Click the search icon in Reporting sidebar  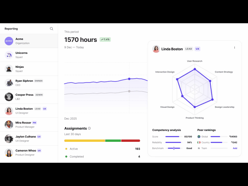tap(52, 29)
